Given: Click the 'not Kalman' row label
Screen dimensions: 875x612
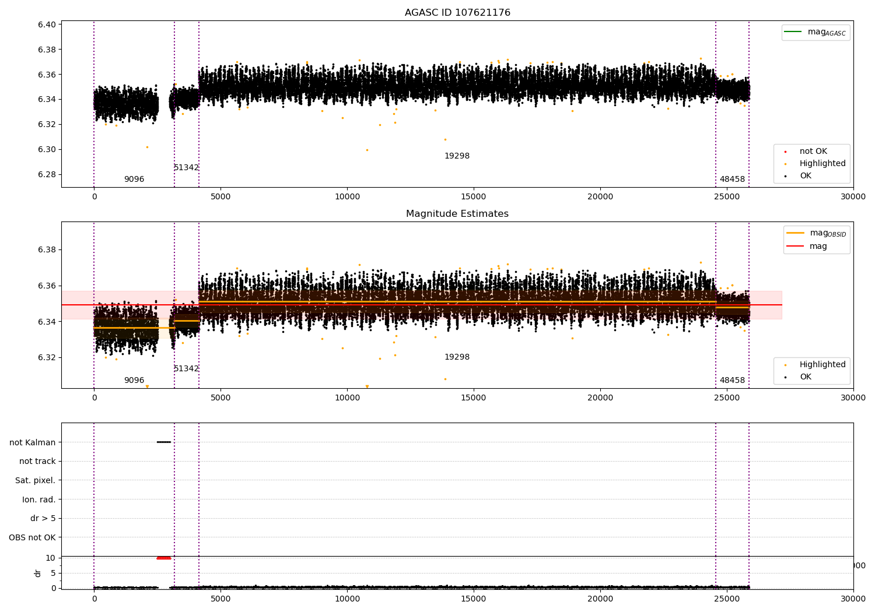Looking at the screenshot, I should pyautogui.click(x=33, y=442).
